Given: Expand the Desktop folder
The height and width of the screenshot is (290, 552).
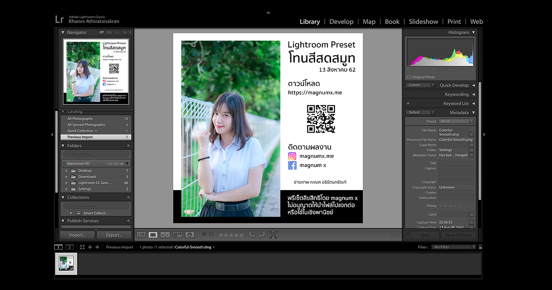Looking at the screenshot, I should click(67, 171).
